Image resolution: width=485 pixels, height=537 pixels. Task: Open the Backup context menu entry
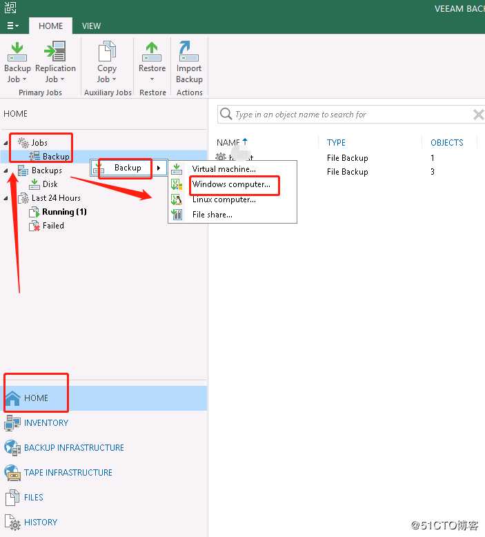click(128, 168)
